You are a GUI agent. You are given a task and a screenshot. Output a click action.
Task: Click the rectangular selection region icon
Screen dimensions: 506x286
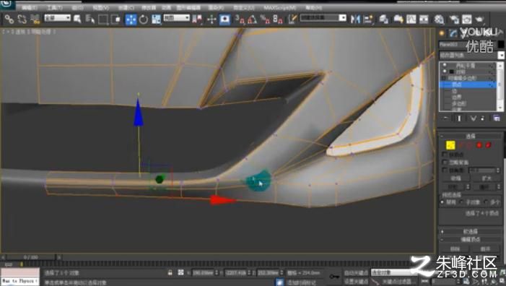pos(103,19)
